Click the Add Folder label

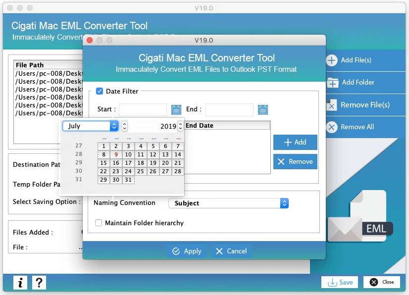click(358, 83)
